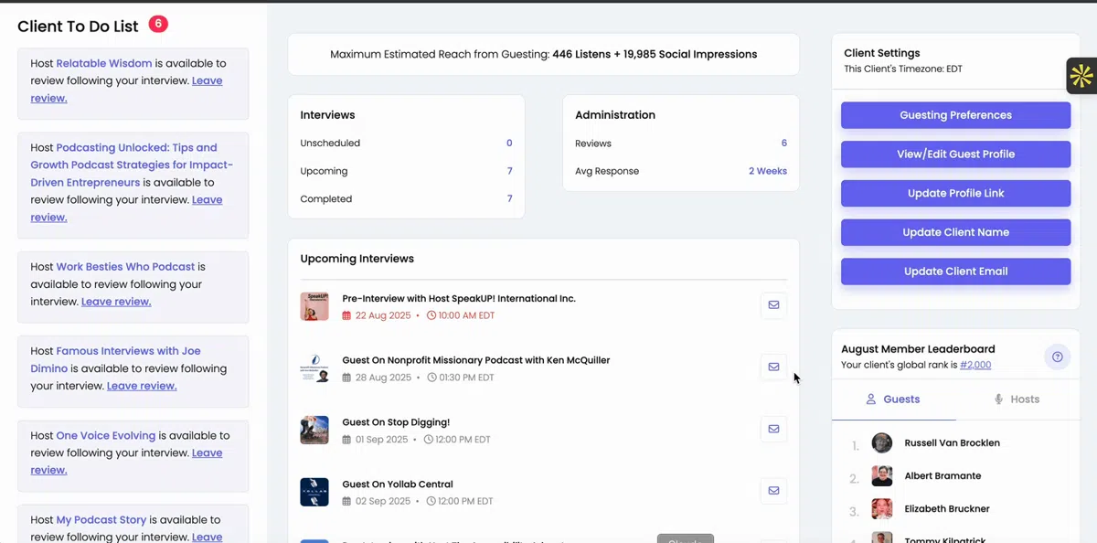Switch to the Hosts leaderboard tab

[x=1017, y=399]
